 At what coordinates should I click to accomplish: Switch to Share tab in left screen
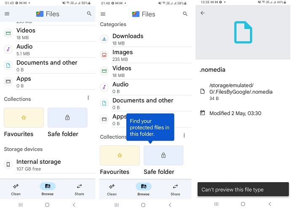tap(79, 189)
